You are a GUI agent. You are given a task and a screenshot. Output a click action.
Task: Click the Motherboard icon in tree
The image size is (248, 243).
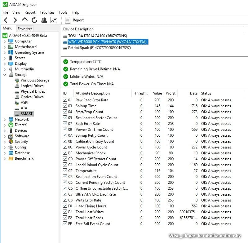pyautogui.click(x=11, y=46)
